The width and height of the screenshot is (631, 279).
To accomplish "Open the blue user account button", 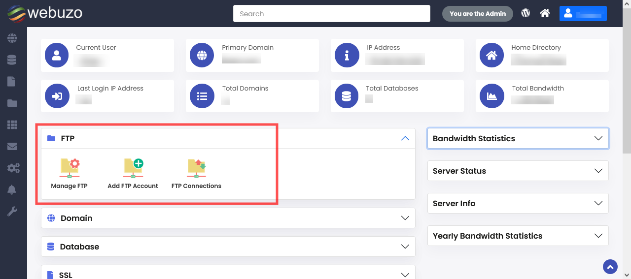I will (583, 13).
